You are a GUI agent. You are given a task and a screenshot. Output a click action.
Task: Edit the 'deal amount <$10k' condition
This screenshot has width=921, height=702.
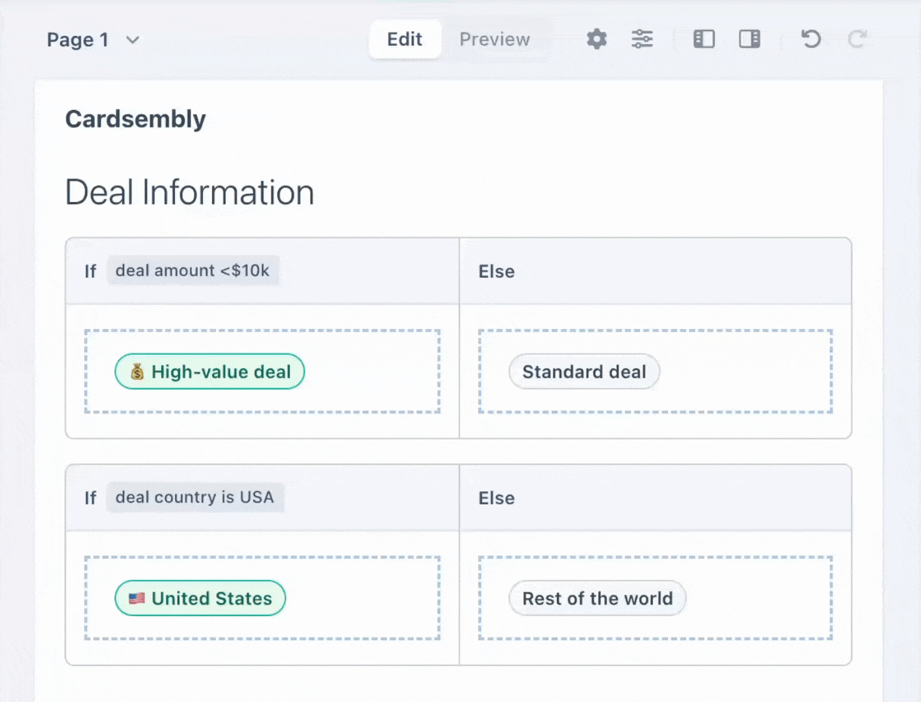tap(193, 270)
